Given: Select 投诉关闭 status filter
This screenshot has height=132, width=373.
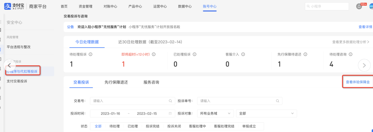Looking at the screenshot, I should click(174, 126).
